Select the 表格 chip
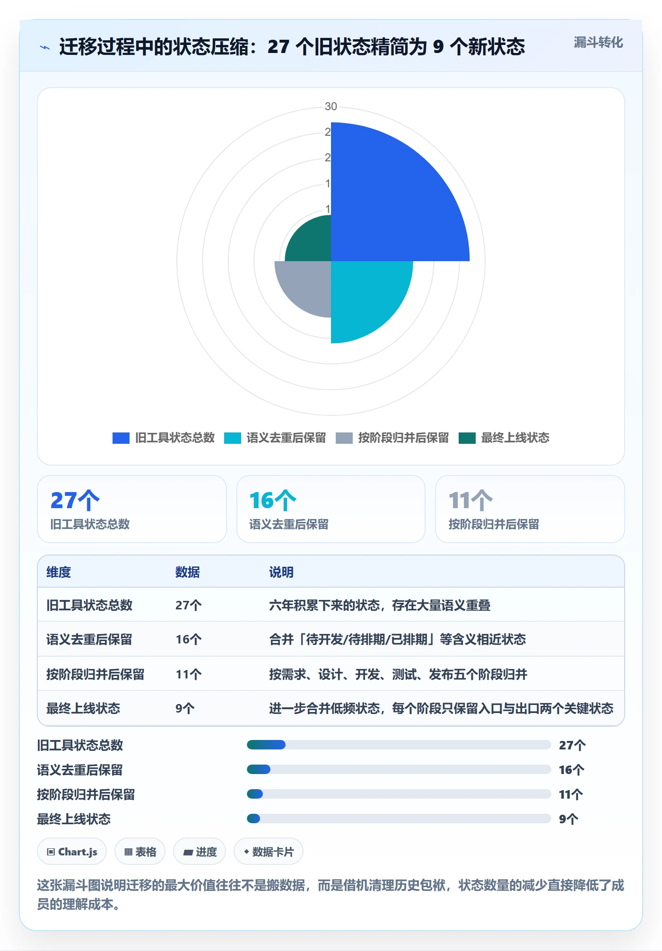The height and width of the screenshot is (951, 662). click(140, 852)
